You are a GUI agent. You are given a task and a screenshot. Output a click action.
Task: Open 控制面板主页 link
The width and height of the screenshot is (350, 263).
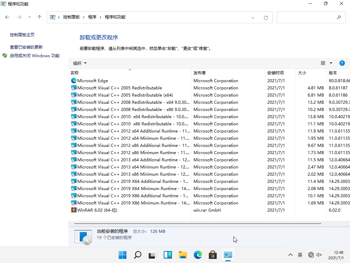point(22,35)
